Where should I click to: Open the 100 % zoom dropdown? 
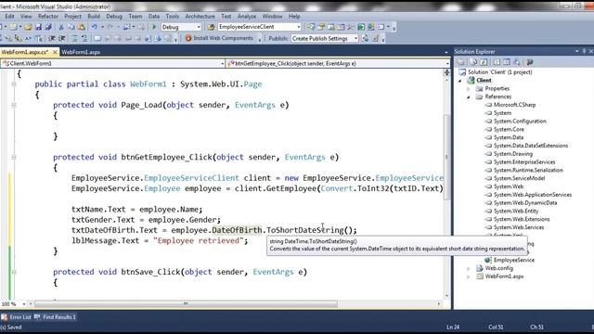[24, 304]
